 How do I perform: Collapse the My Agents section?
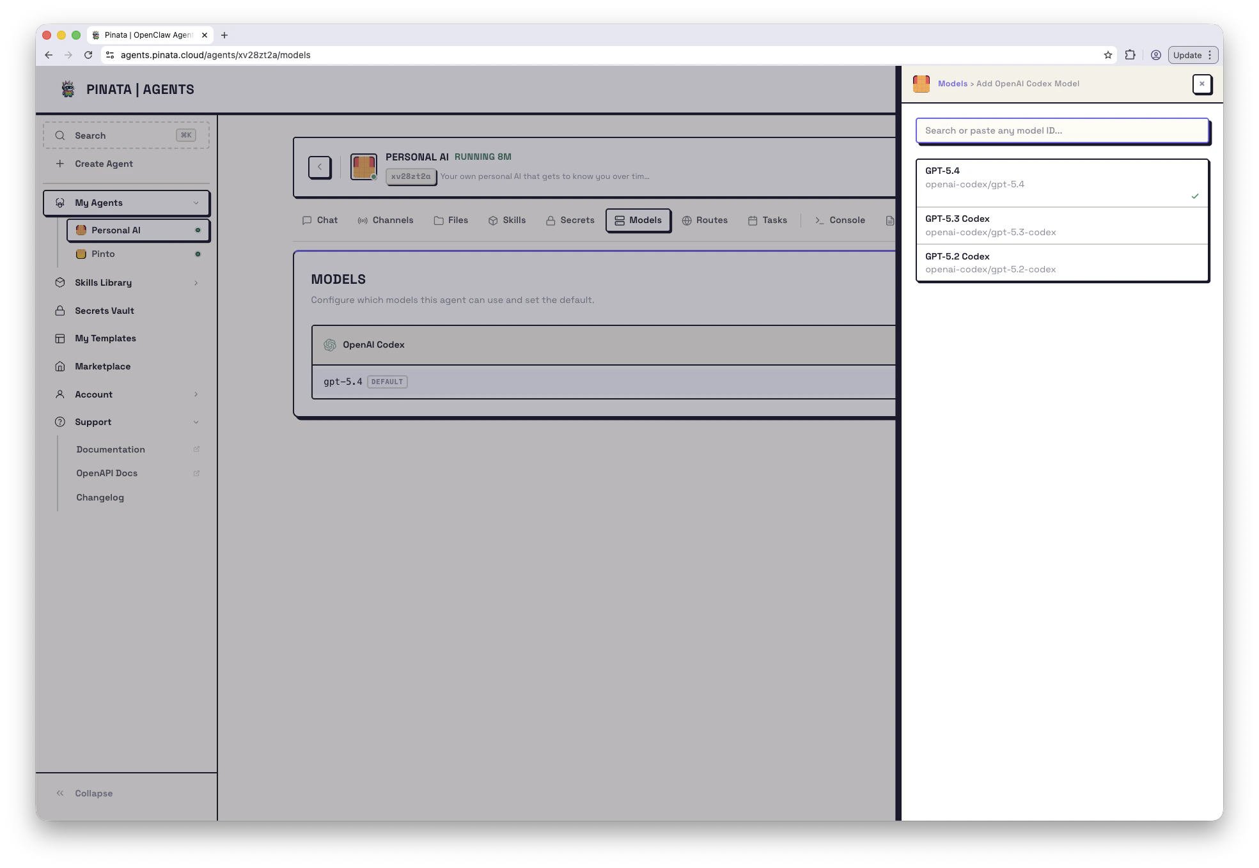click(x=196, y=203)
